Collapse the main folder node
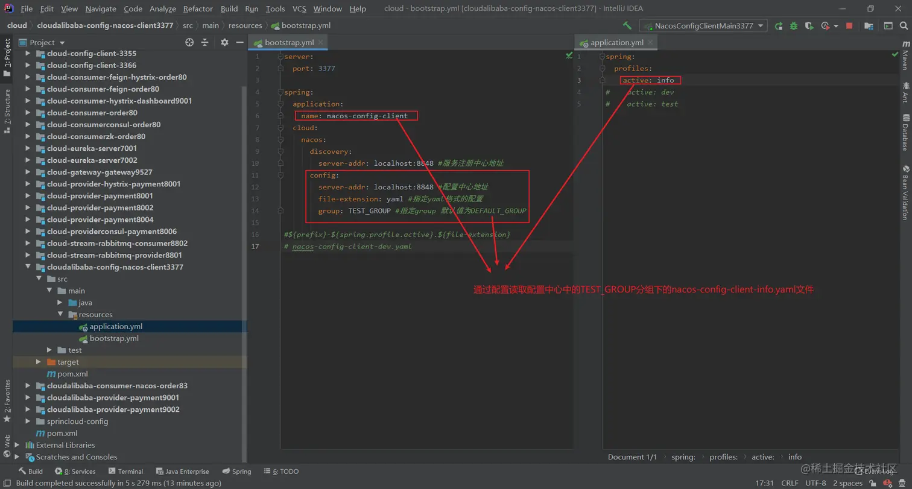This screenshot has width=912, height=489. [49, 291]
